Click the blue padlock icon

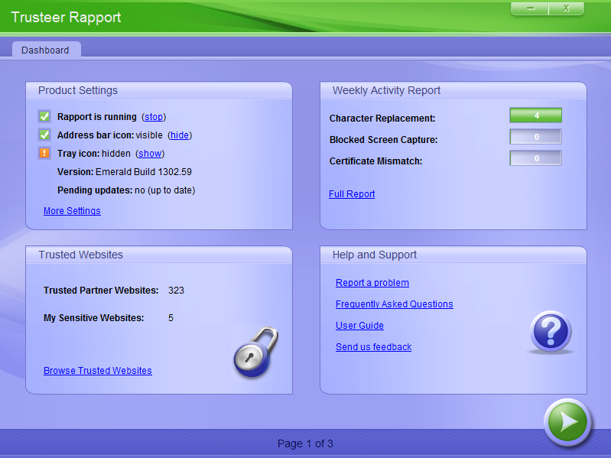[x=255, y=353]
